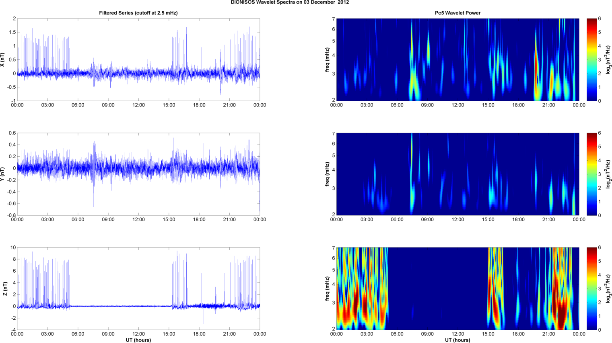The height and width of the screenshot is (343, 612).
Task: Select the 'Filtered Series (cutoff at 2.5 mHz)' heading
Action: 138,13
